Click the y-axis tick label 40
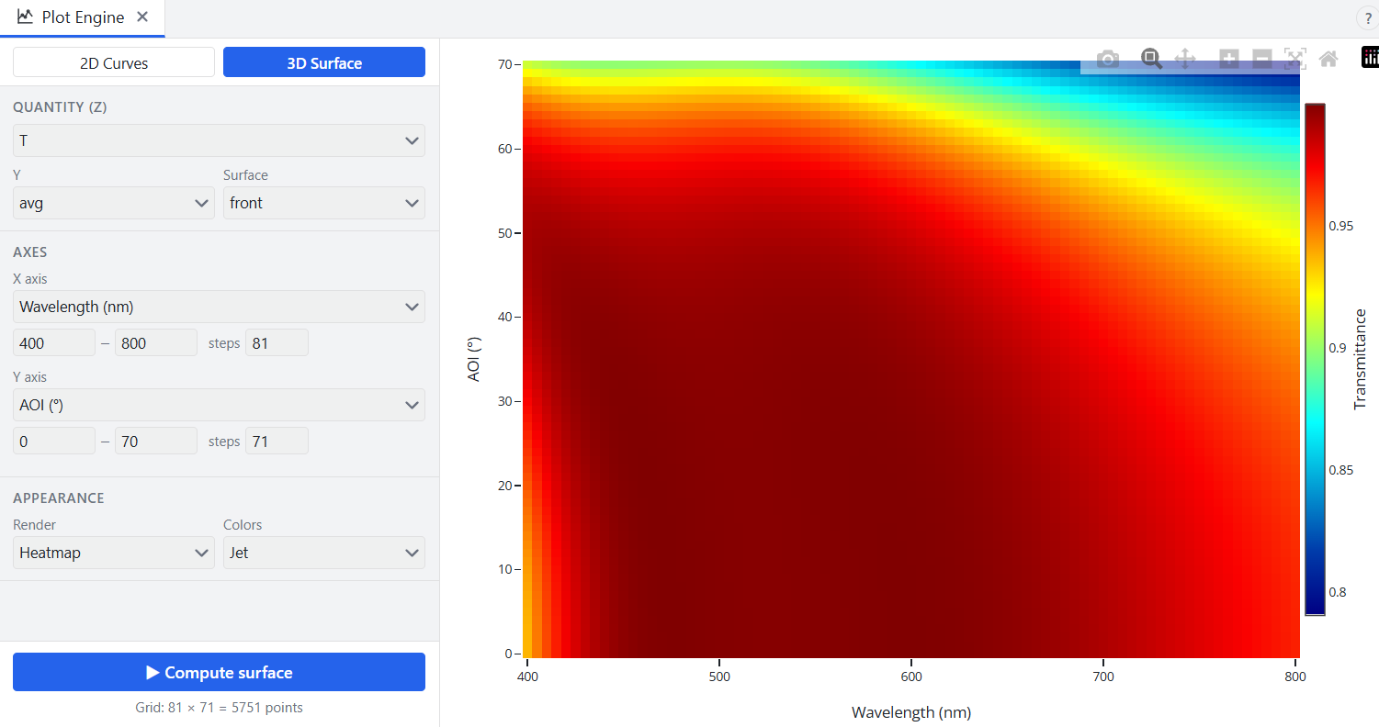 504,318
